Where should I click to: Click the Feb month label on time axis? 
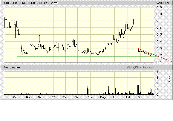65,97
